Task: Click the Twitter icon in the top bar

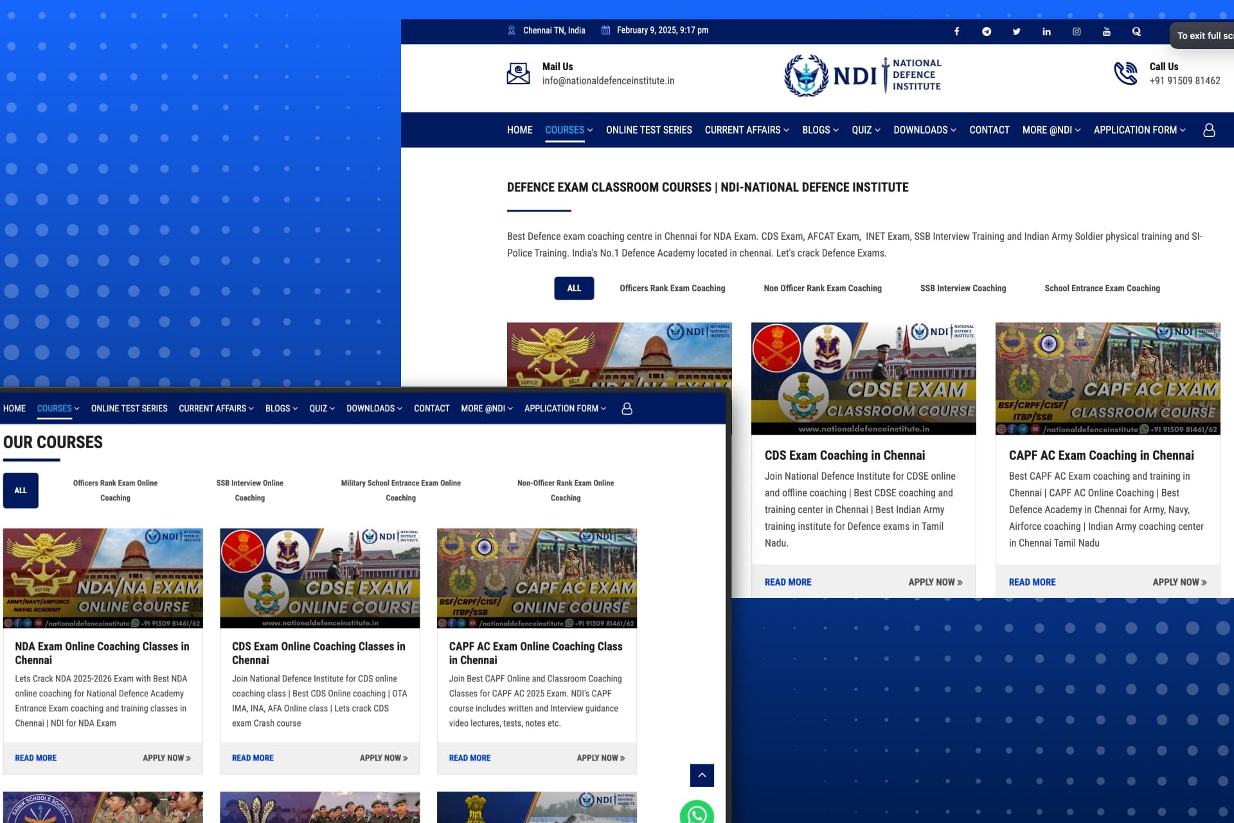Action: pos(1017,31)
